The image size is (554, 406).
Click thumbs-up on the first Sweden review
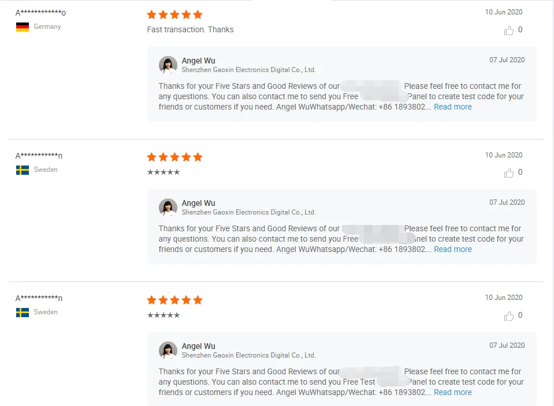(x=509, y=173)
